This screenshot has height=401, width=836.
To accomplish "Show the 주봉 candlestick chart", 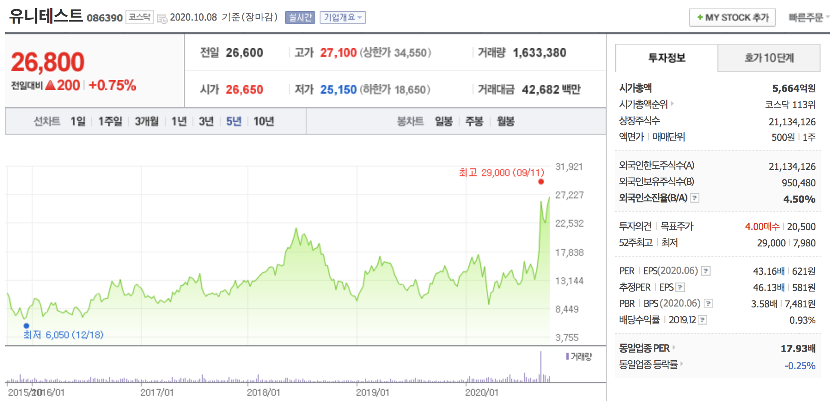I will [x=474, y=122].
